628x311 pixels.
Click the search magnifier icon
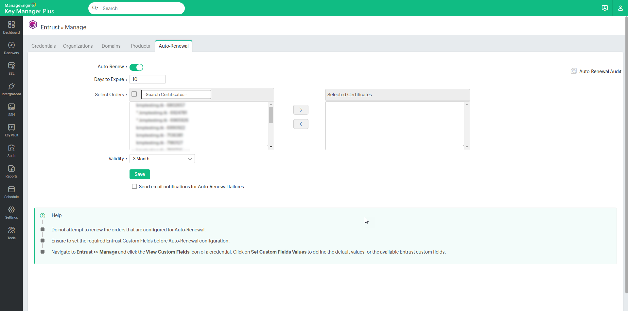[95, 8]
